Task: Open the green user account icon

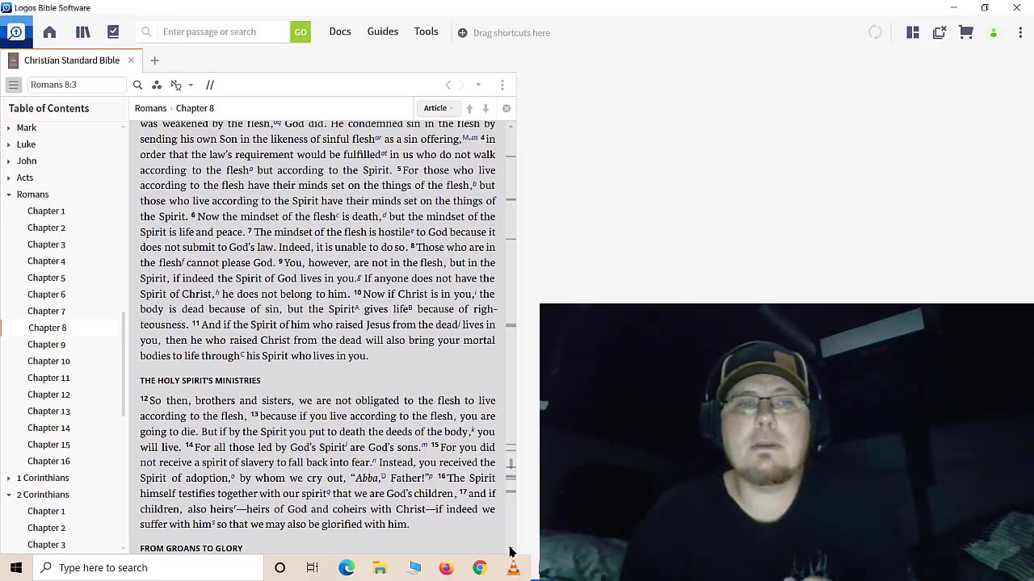Action: (x=994, y=33)
